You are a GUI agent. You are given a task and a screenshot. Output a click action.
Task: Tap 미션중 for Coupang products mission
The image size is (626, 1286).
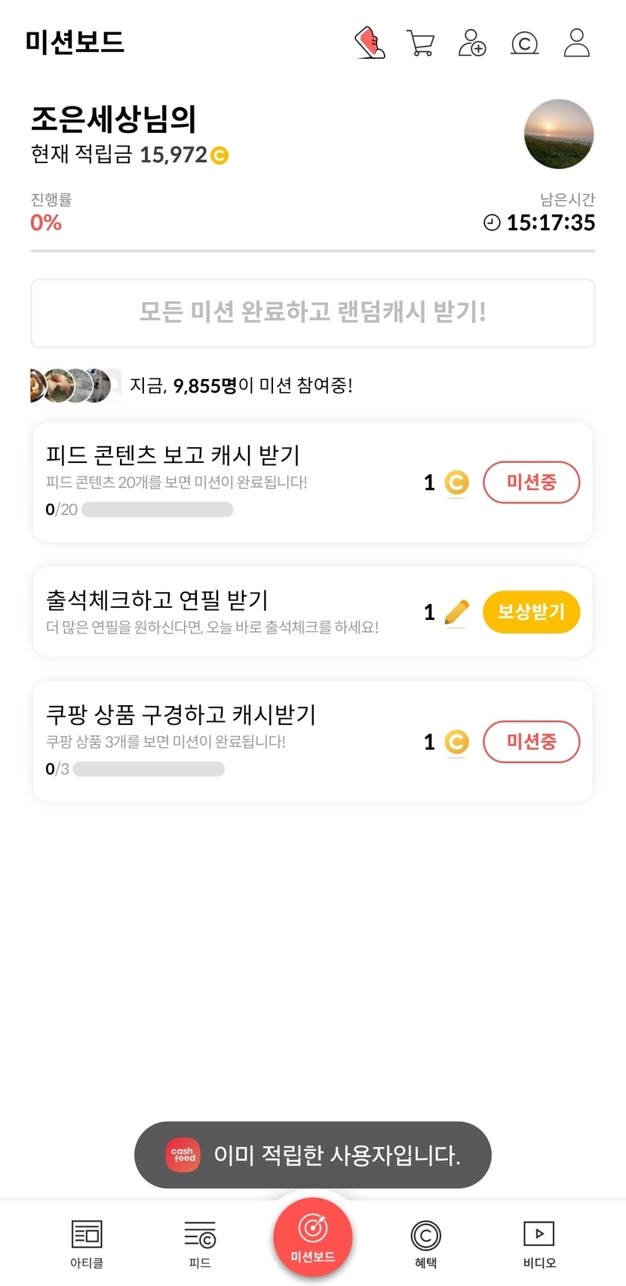coord(531,742)
